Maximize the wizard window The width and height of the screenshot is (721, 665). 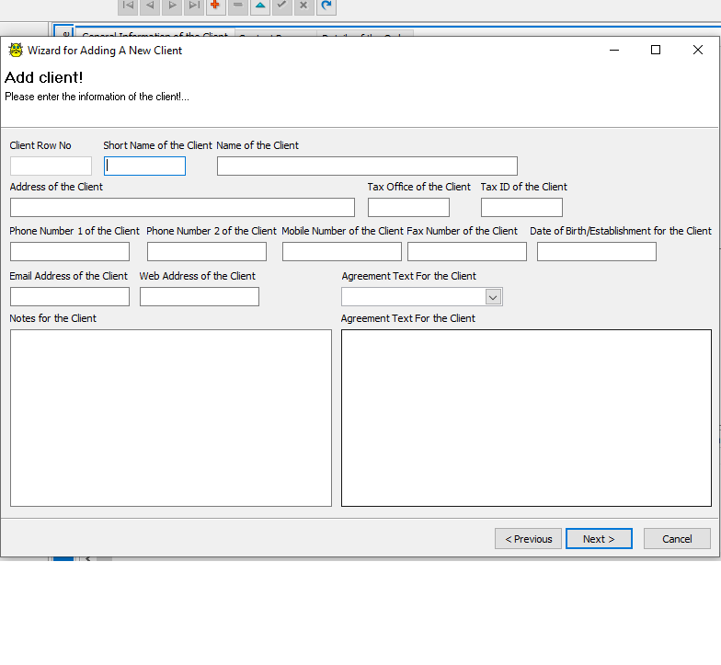pos(656,50)
